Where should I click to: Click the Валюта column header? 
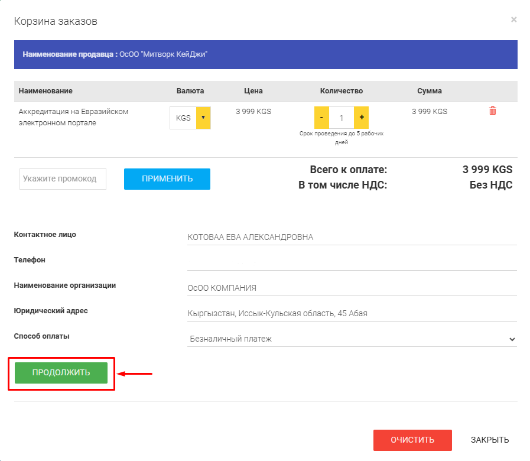(x=190, y=91)
